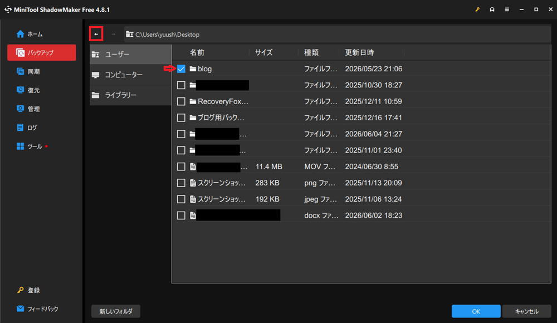Click the date 2026/05/23 21:06
This screenshot has width=557, height=323.
pos(374,69)
